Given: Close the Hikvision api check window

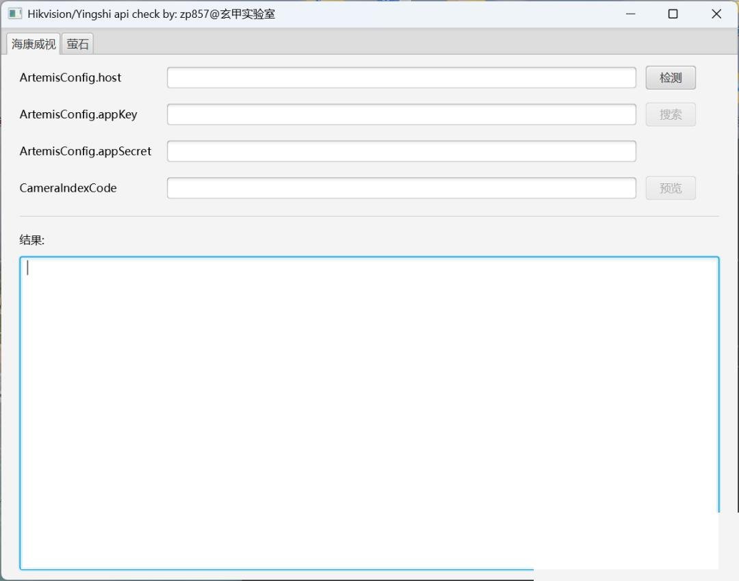Looking at the screenshot, I should click(716, 14).
